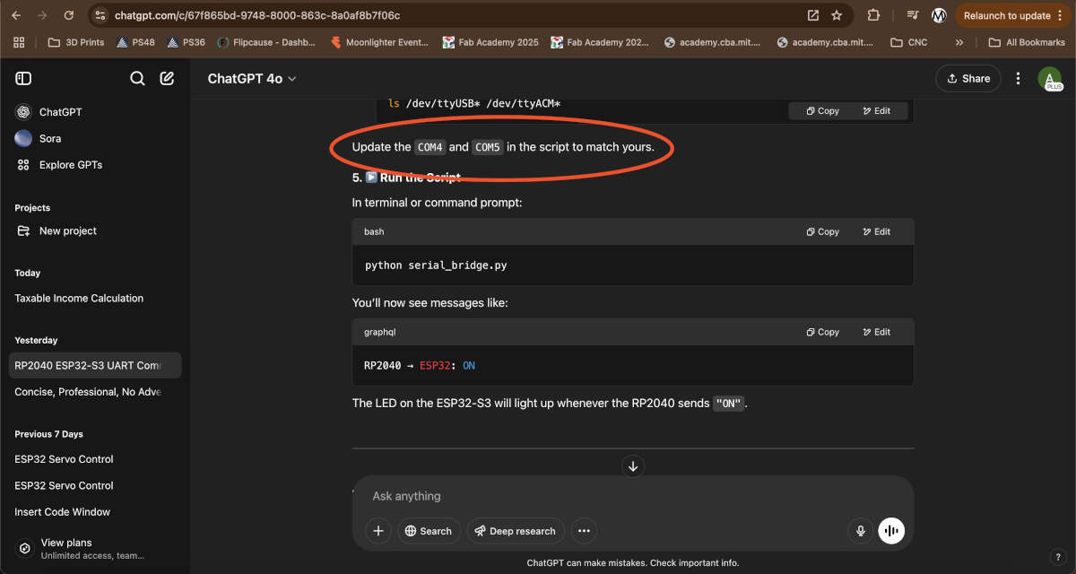Open ChatGPT in sidebar
Viewport: 1076px width, 574px height.
click(x=95, y=112)
